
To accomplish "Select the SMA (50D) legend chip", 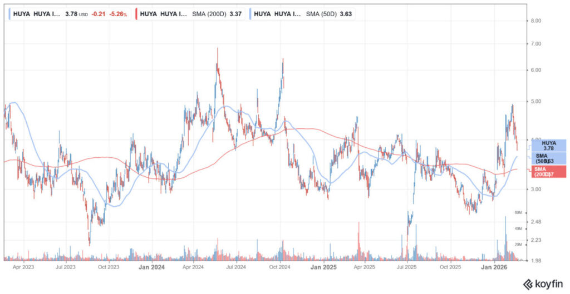I will click(303, 13).
